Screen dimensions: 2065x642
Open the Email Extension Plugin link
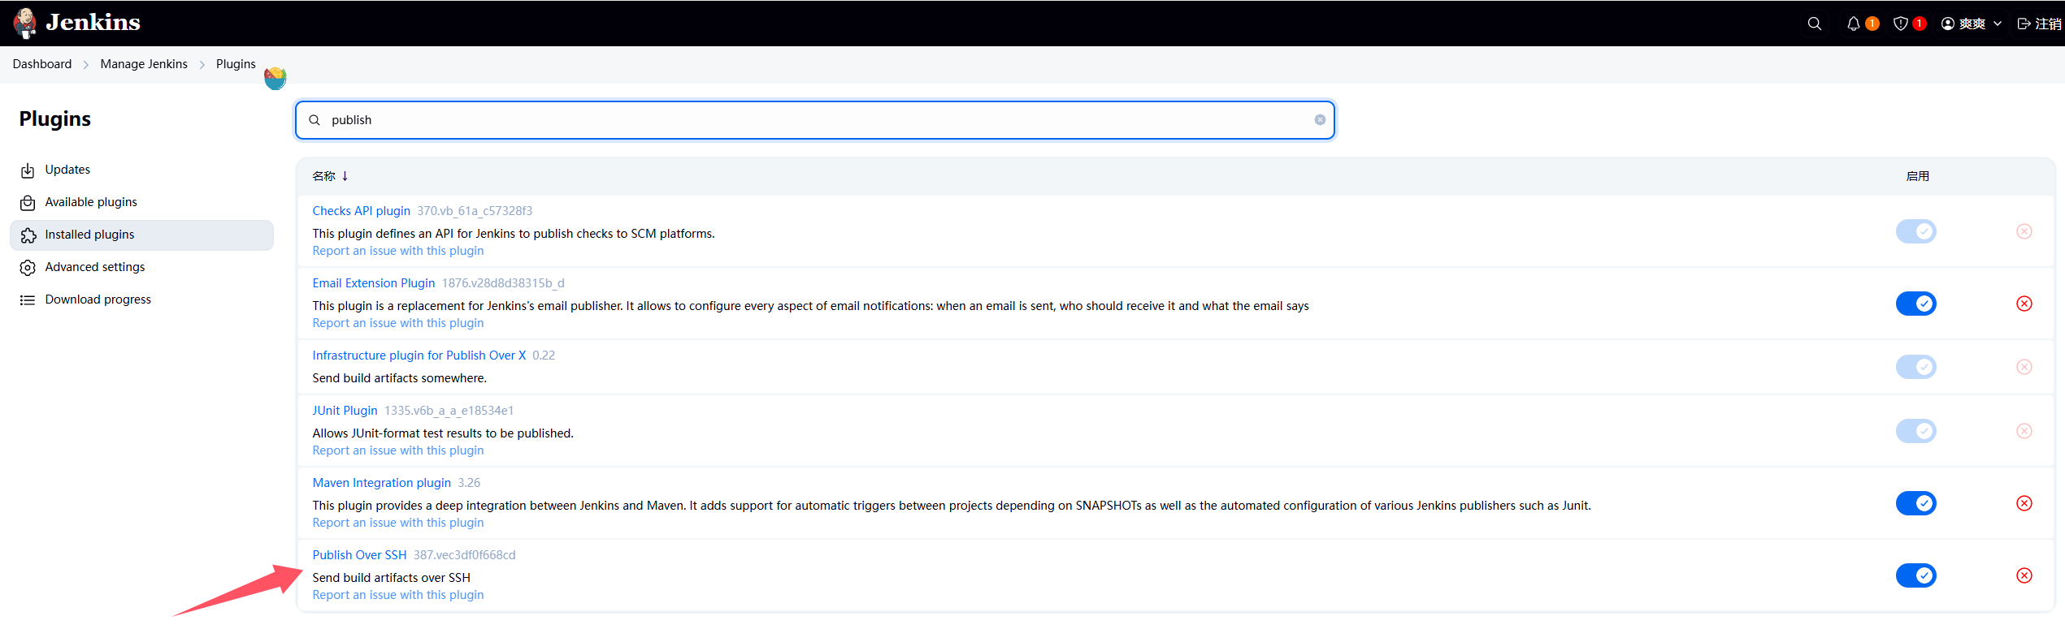click(374, 283)
